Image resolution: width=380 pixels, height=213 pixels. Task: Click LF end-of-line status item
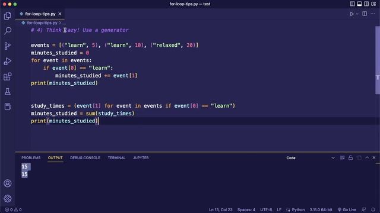pos(279,209)
